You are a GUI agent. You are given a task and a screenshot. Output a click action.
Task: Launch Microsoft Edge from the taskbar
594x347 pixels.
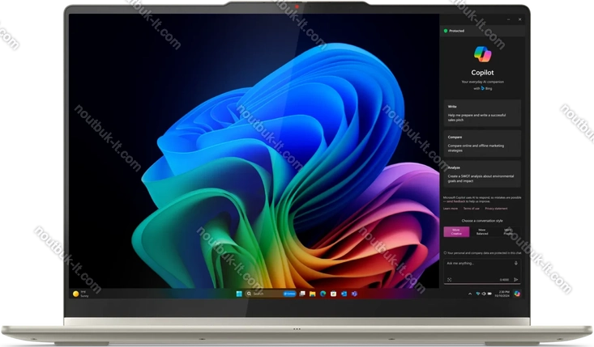pos(322,294)
